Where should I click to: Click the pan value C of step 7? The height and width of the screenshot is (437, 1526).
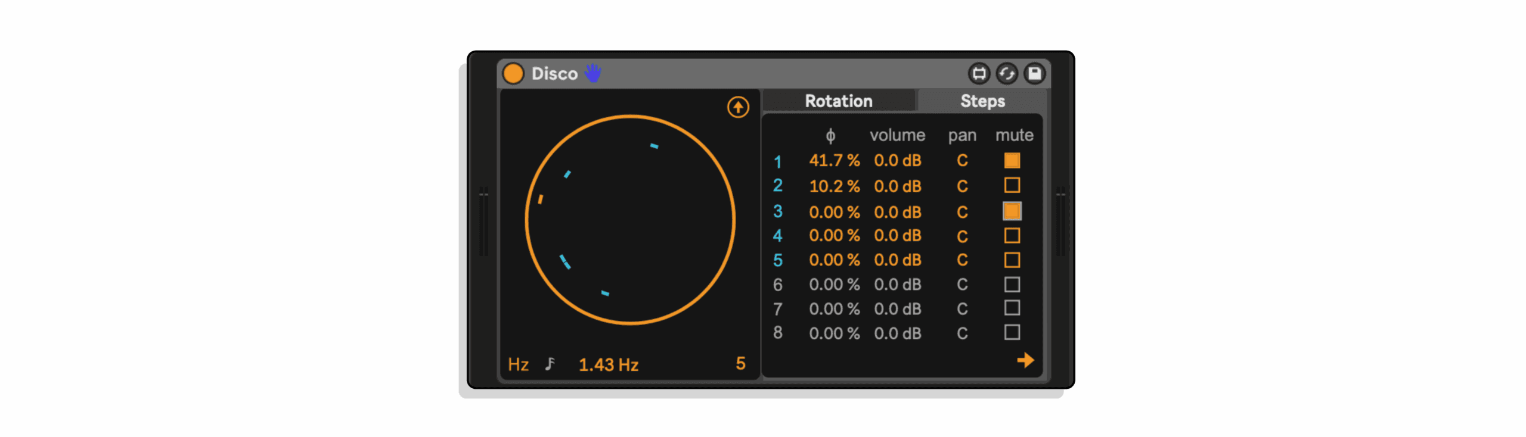point(961,308)
